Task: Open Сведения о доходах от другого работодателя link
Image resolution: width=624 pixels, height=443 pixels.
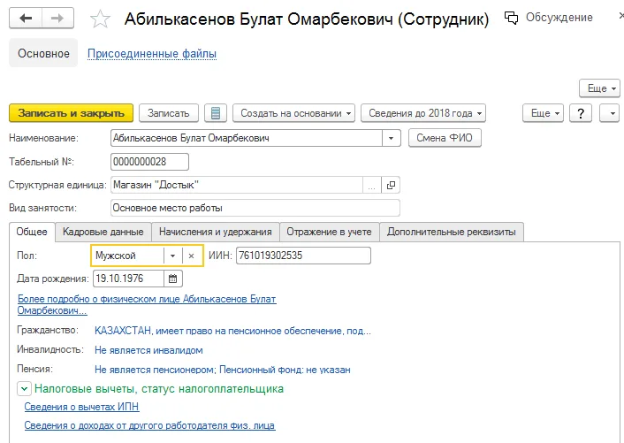Action: (x=149, y=425)
